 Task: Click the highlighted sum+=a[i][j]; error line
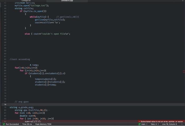coord(33,122)
